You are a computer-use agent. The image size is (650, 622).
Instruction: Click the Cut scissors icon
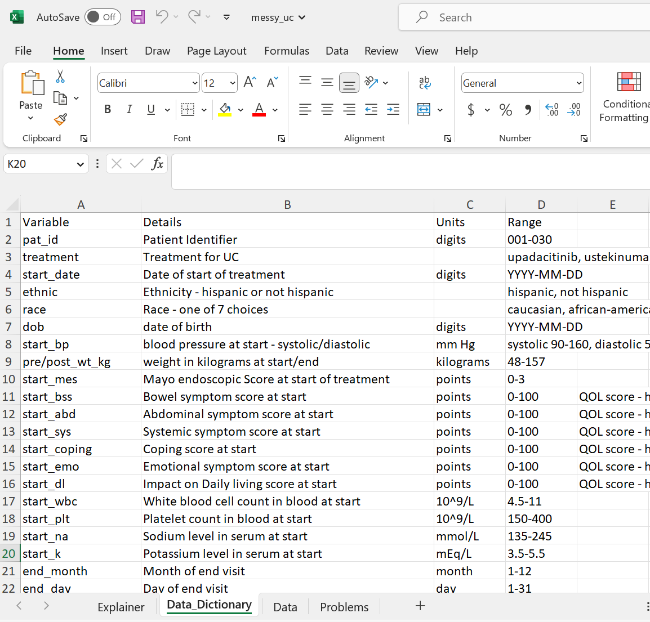tap(60, 77)
